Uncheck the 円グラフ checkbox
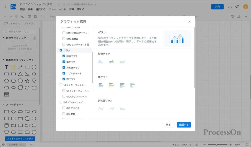The height and width of the screenshot is (147, 251). (64, 79)
